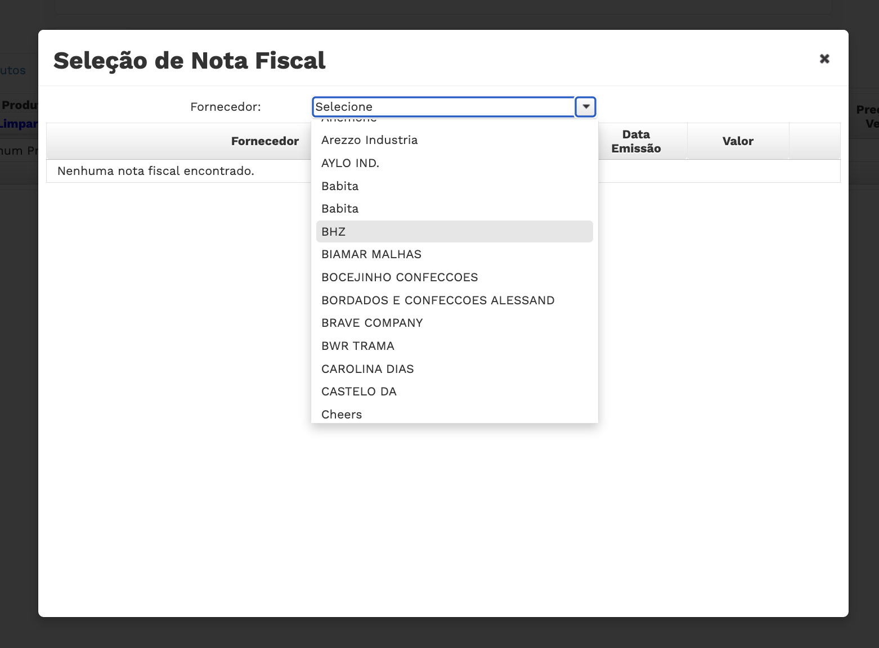Choose AYLO IND. supplier option
The height and width of the screenshot is (648, 879).
pos(350,163)
